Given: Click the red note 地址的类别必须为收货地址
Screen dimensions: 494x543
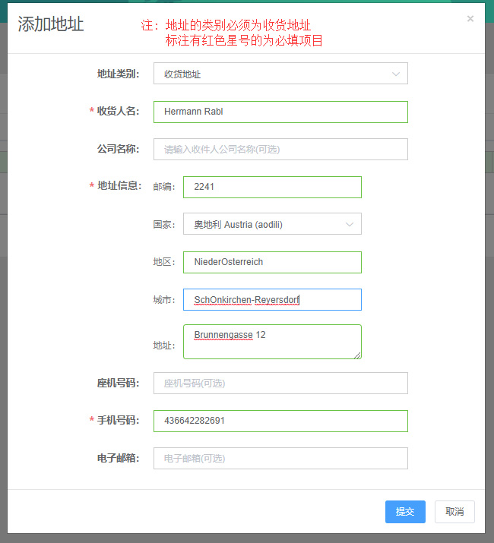Looking at the screenshot, I should coord(238,25).
